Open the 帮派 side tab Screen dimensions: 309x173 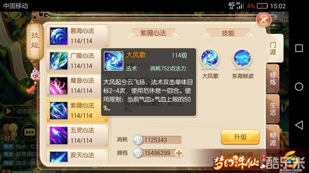[273, 139]
